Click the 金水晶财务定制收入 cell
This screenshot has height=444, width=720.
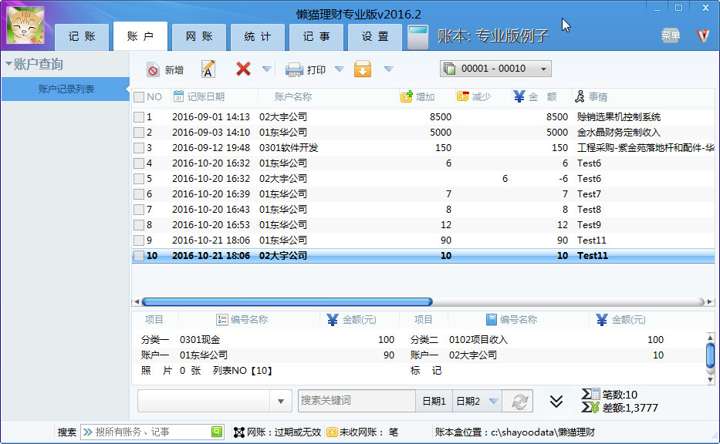click(x=618, y=133)
